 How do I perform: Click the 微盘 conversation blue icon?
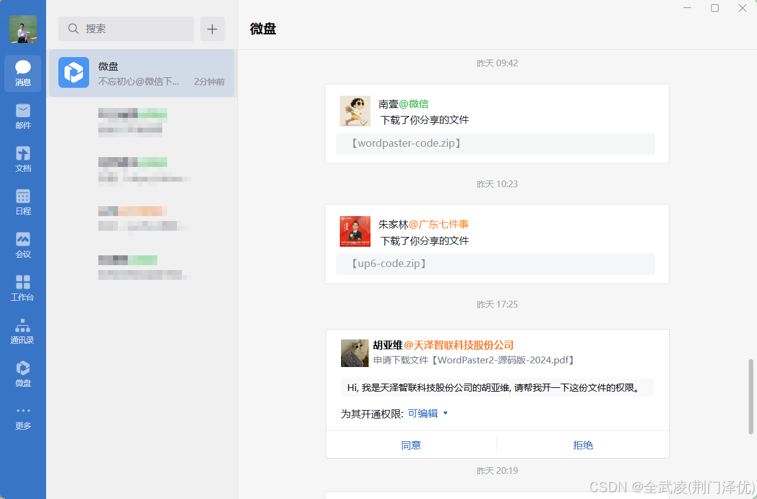(74, 73)
